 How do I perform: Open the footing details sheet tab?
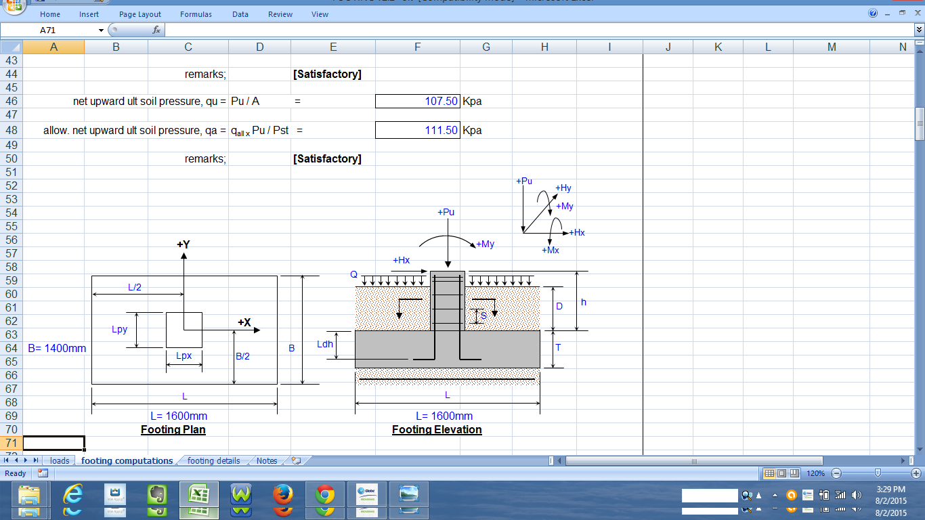(213, 460)
